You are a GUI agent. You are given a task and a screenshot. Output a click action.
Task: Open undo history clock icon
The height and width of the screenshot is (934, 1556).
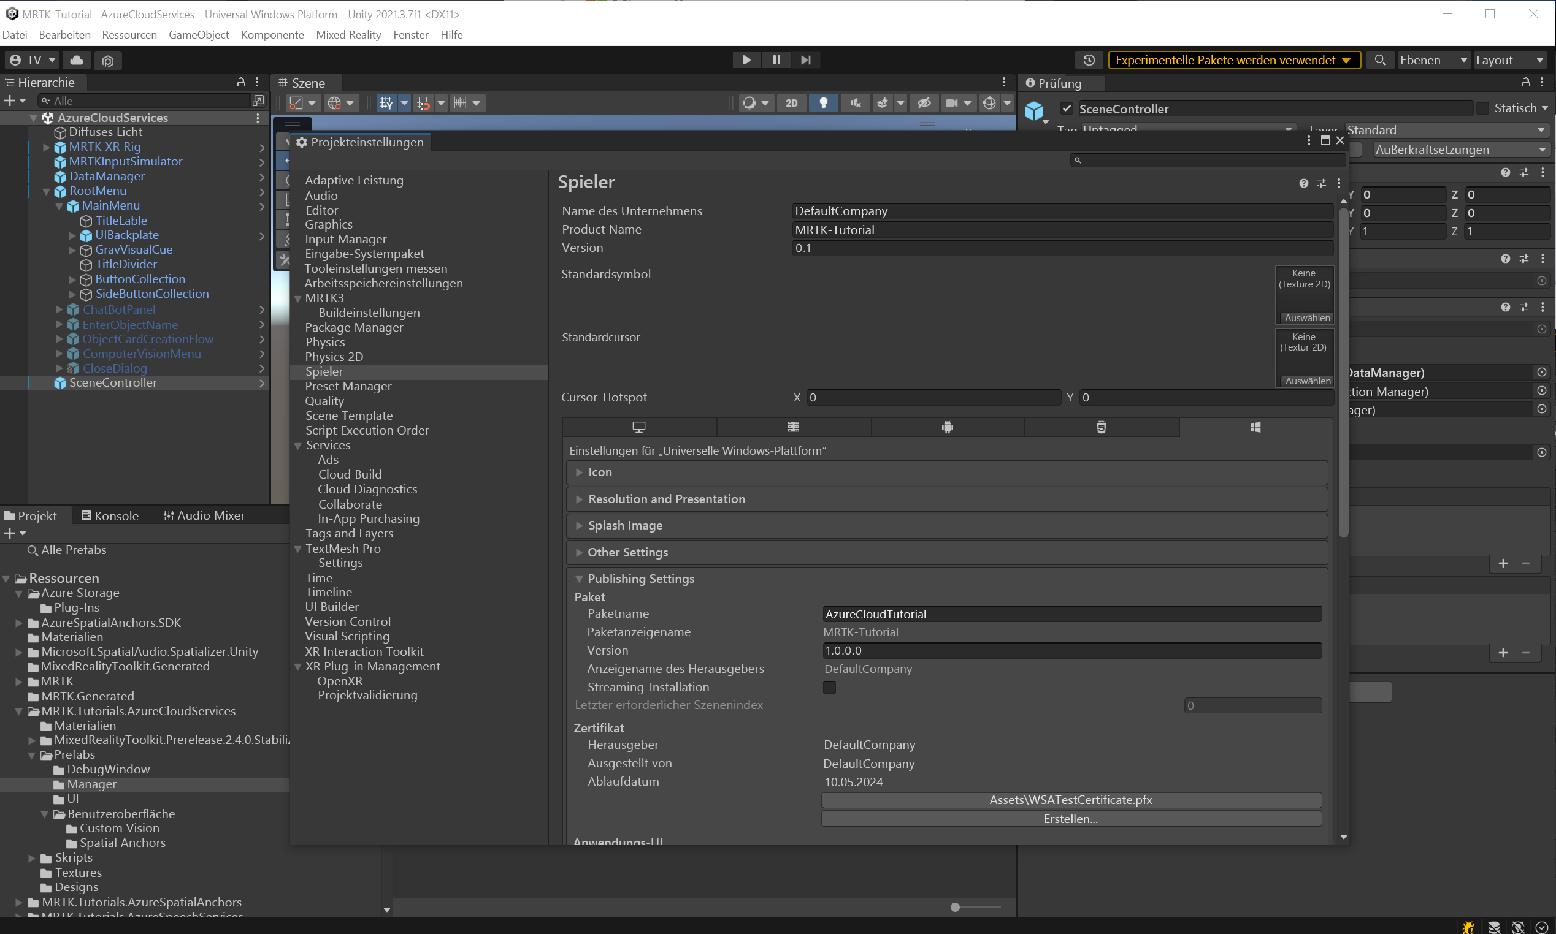pyautogui.click(x=1089, y=61)
